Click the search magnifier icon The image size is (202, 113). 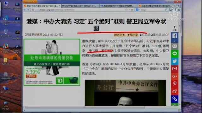pyautogui.click(x=166, y=10)
